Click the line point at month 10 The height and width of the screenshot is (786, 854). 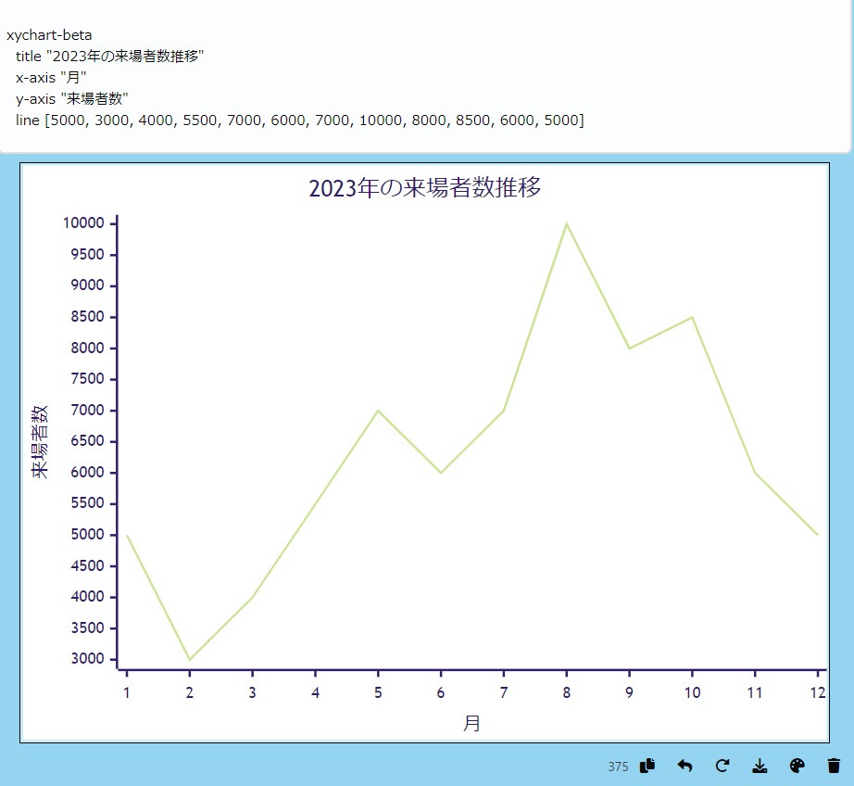[x=692, y=317]
